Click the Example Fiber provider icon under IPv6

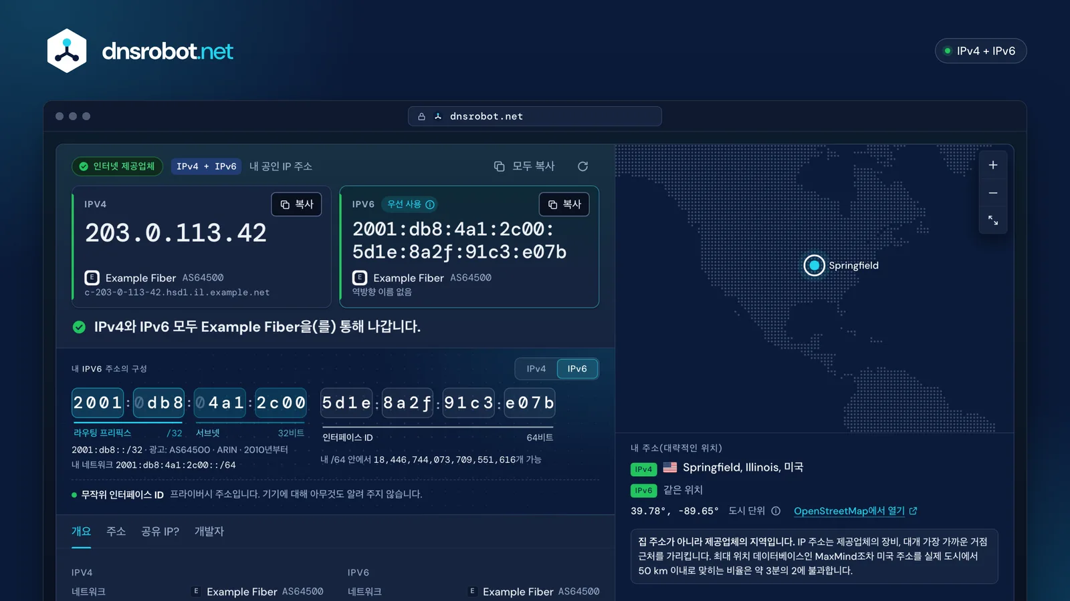click(x=360, y=278)
